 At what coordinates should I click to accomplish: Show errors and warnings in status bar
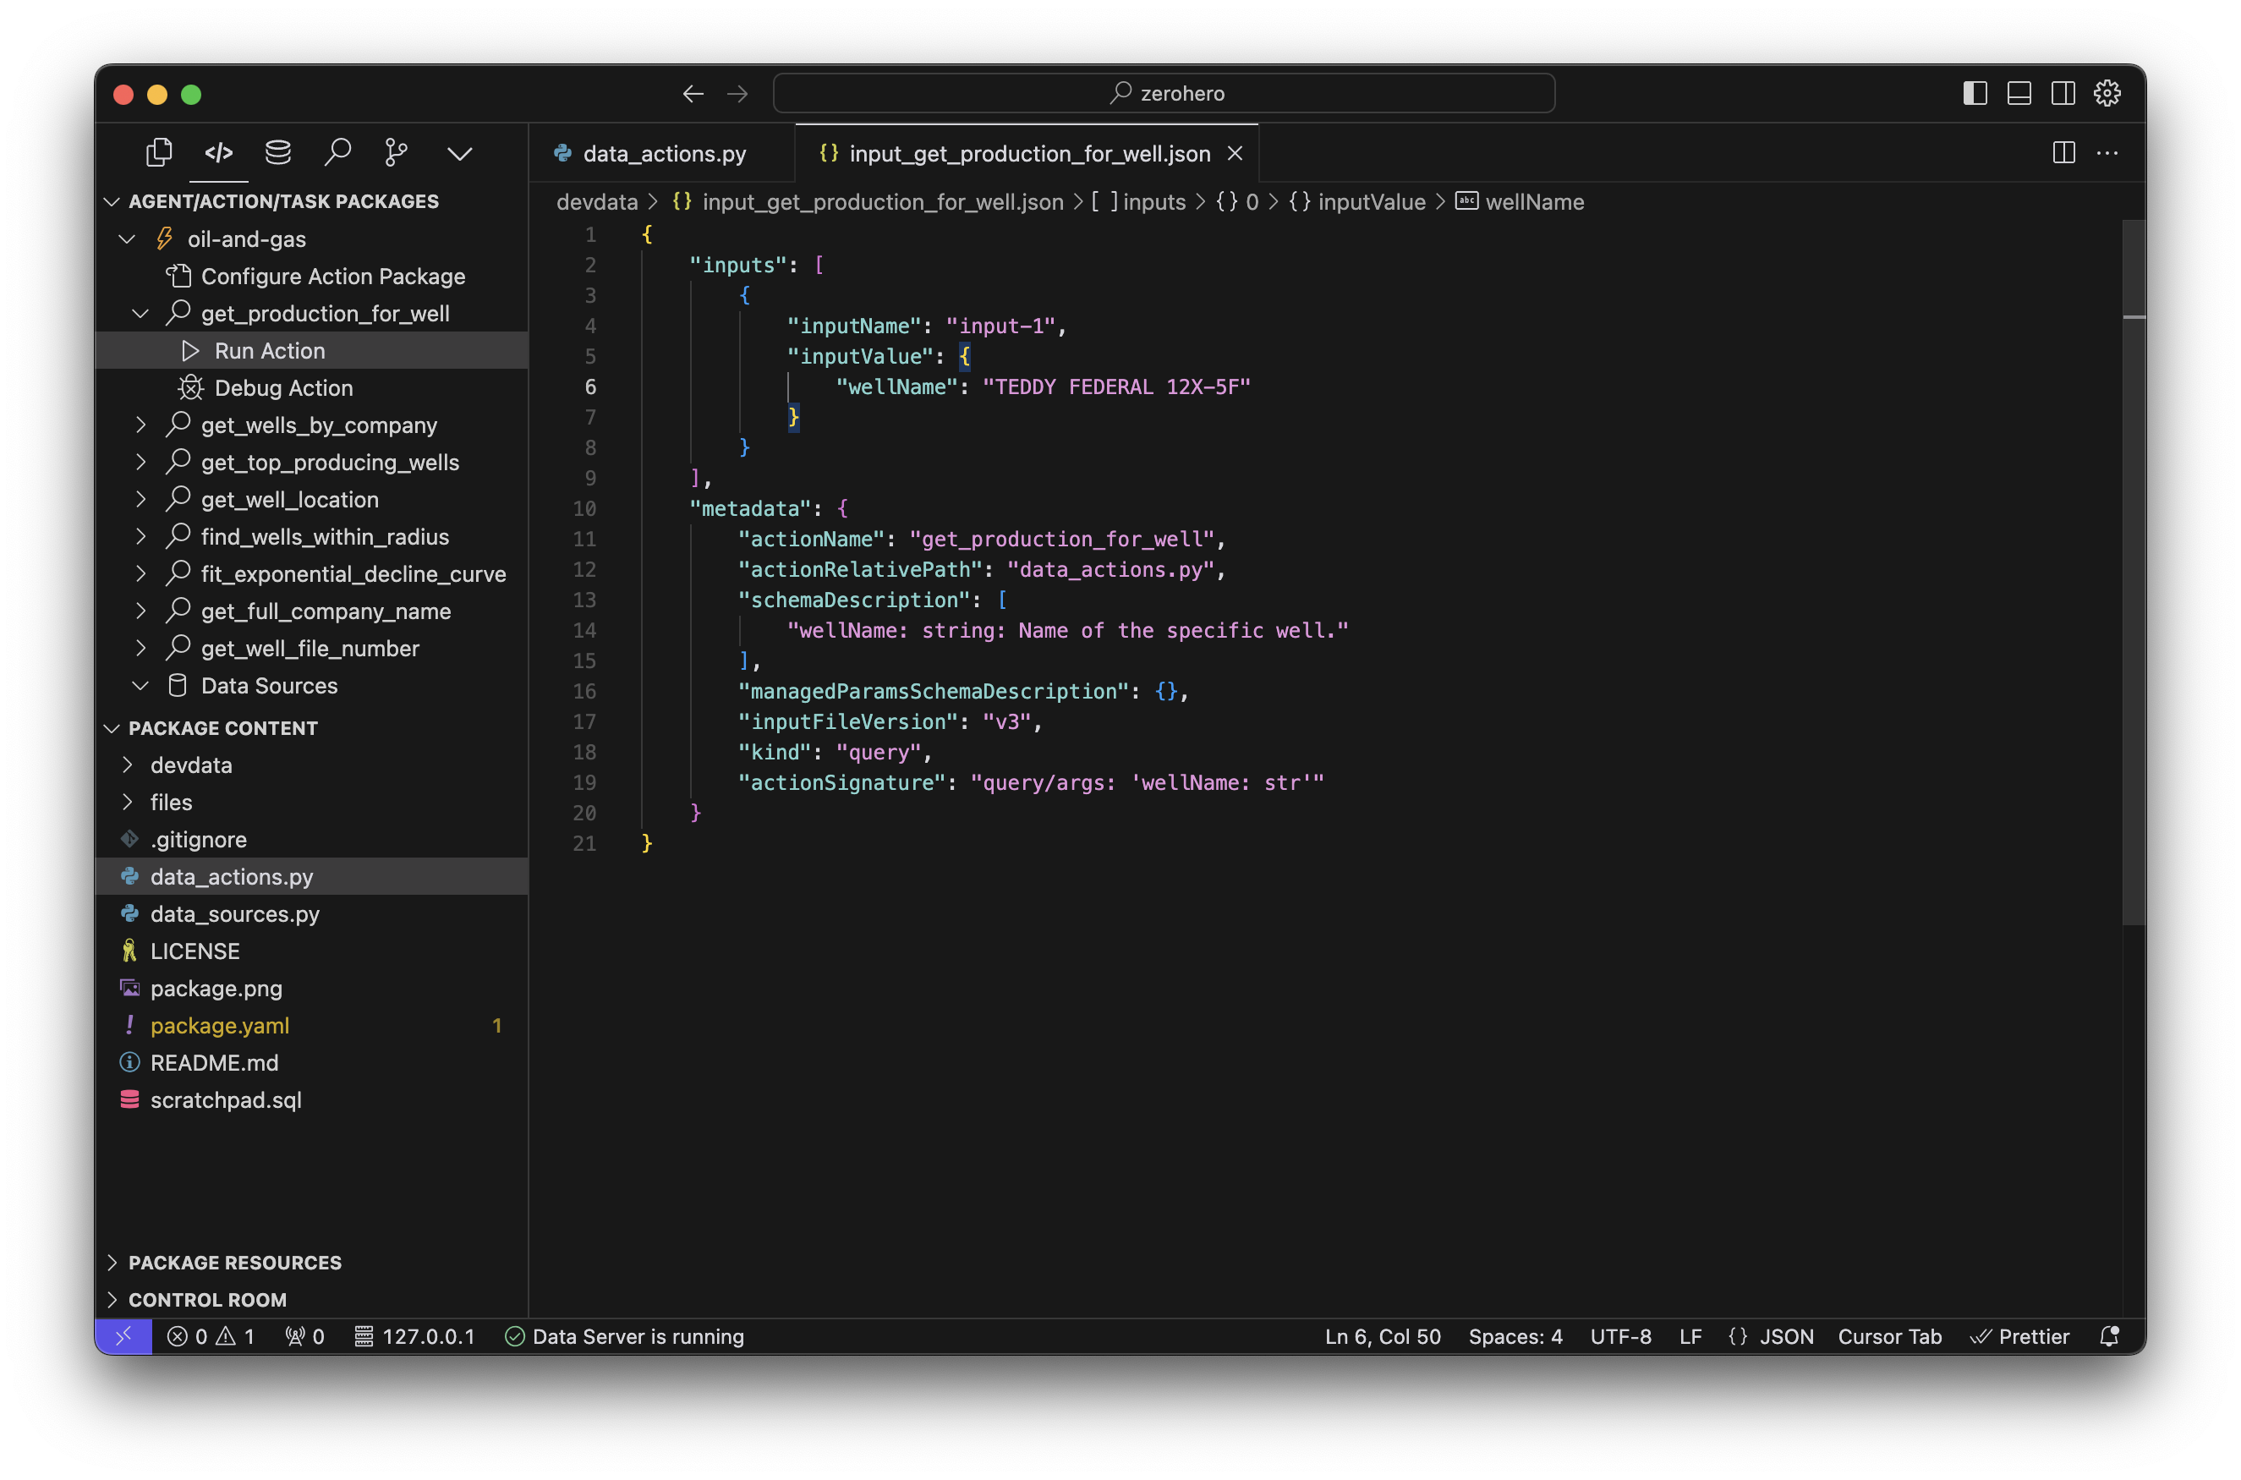211,1337
